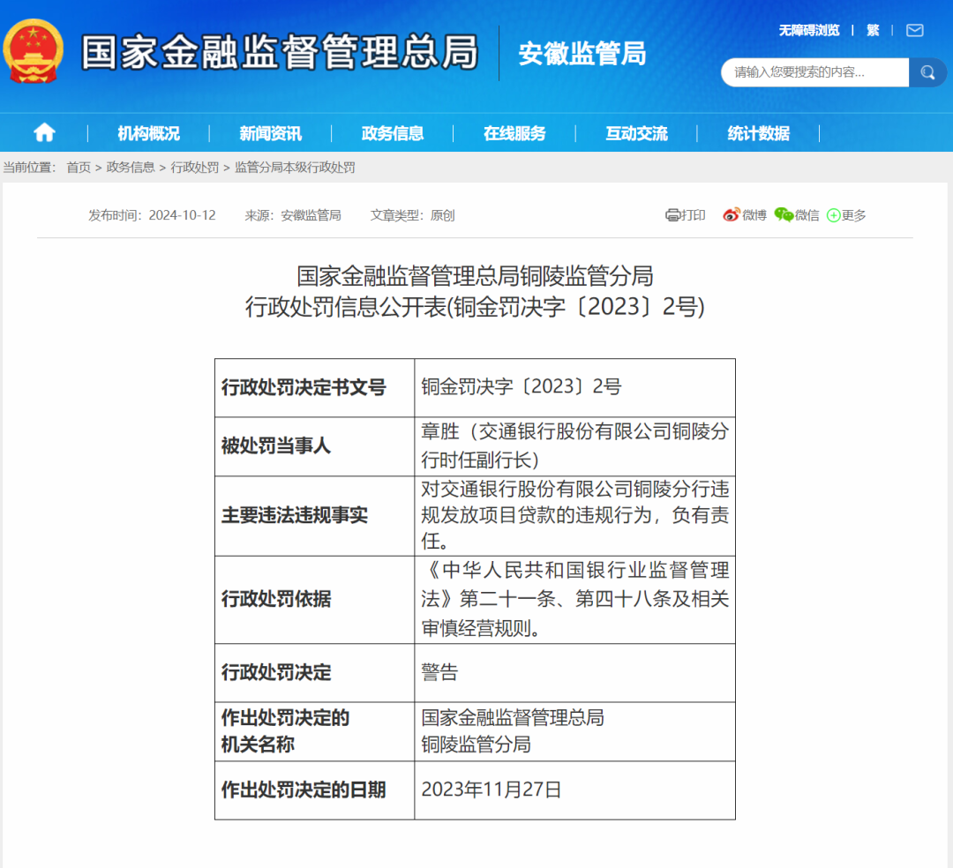Image resolution: width=953 pixels, height=868 pixels.
Task: Open 机构概况 menu
Action: [148, 133]
